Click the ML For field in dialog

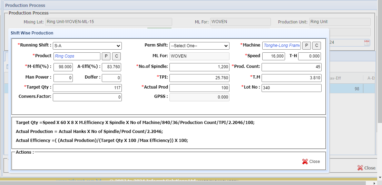click(x=199, y=56)
